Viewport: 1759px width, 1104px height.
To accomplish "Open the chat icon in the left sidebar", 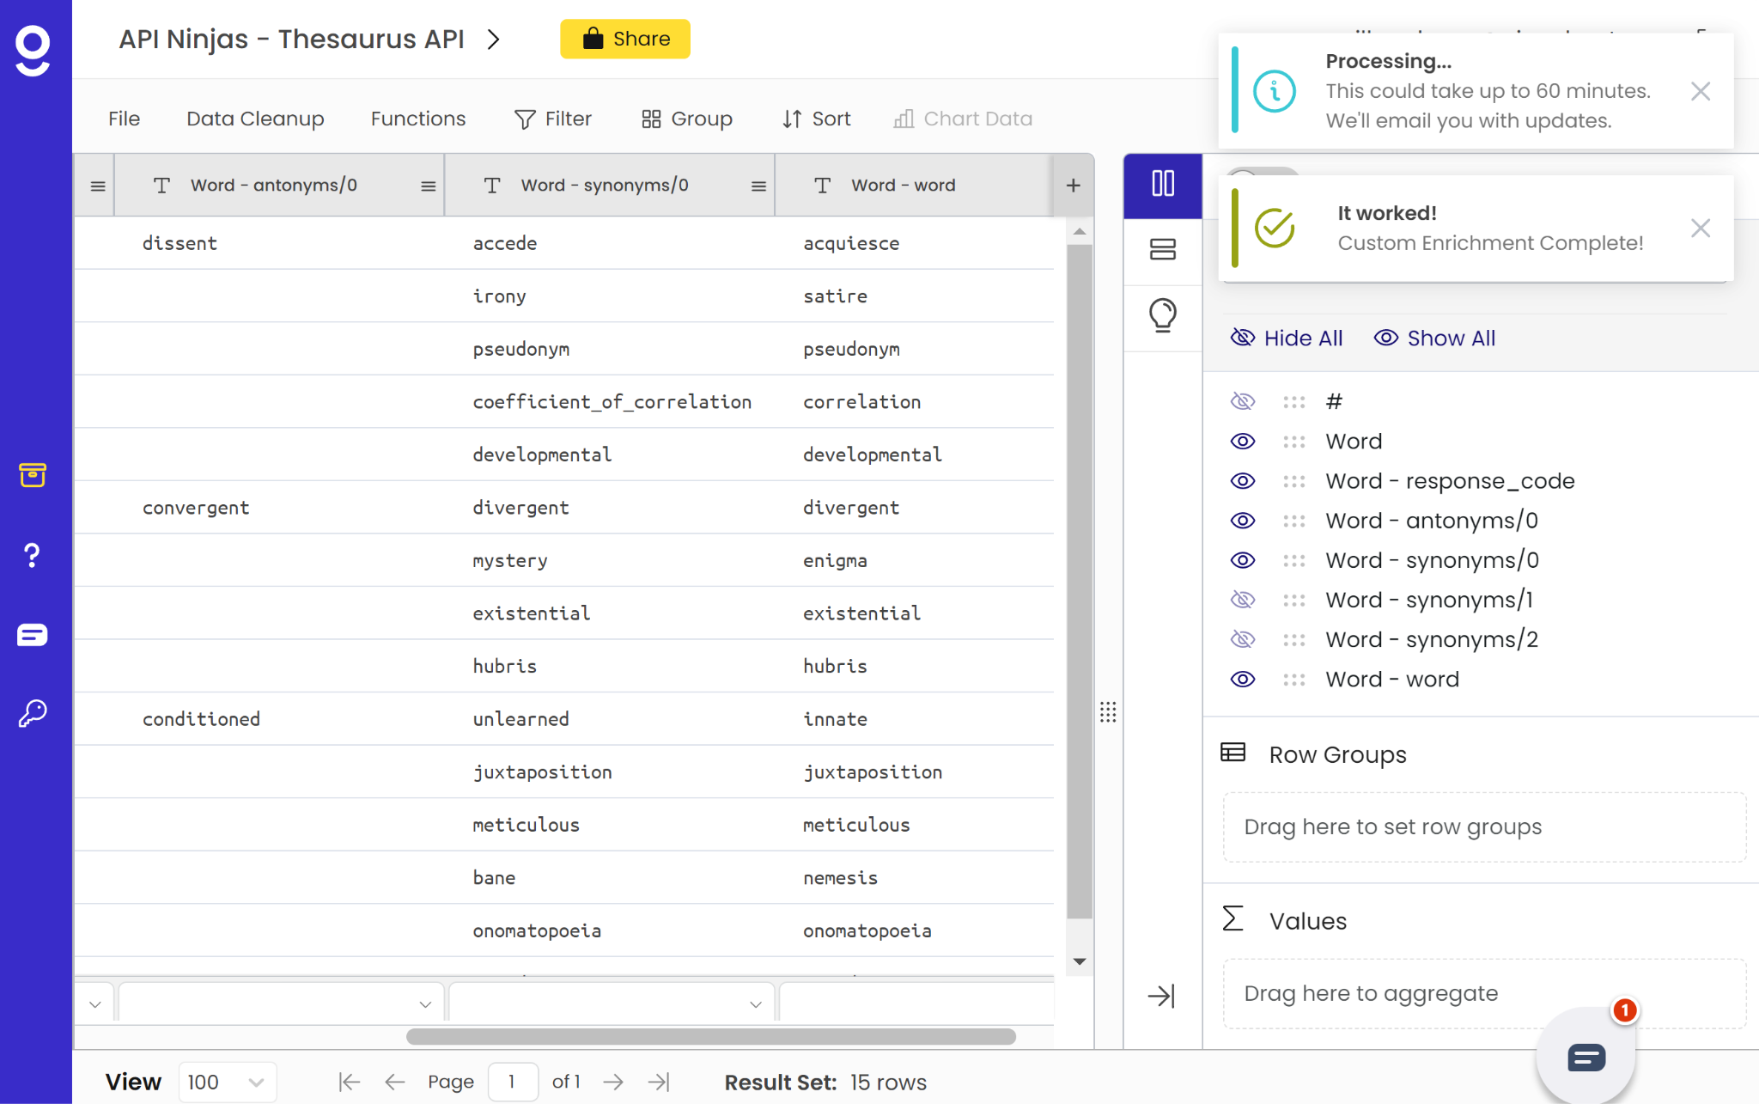I will click(x=32, y=636).
